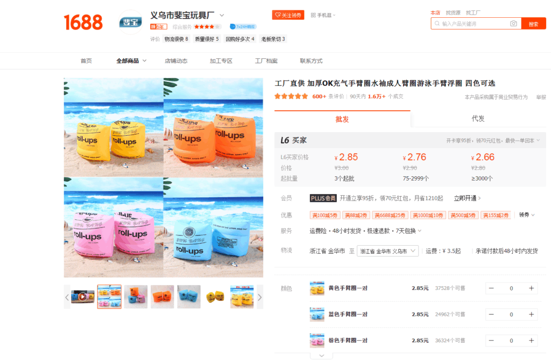551x360 pixels.
Task: Select 本店 search scope
Action: [x=435, y=13]
